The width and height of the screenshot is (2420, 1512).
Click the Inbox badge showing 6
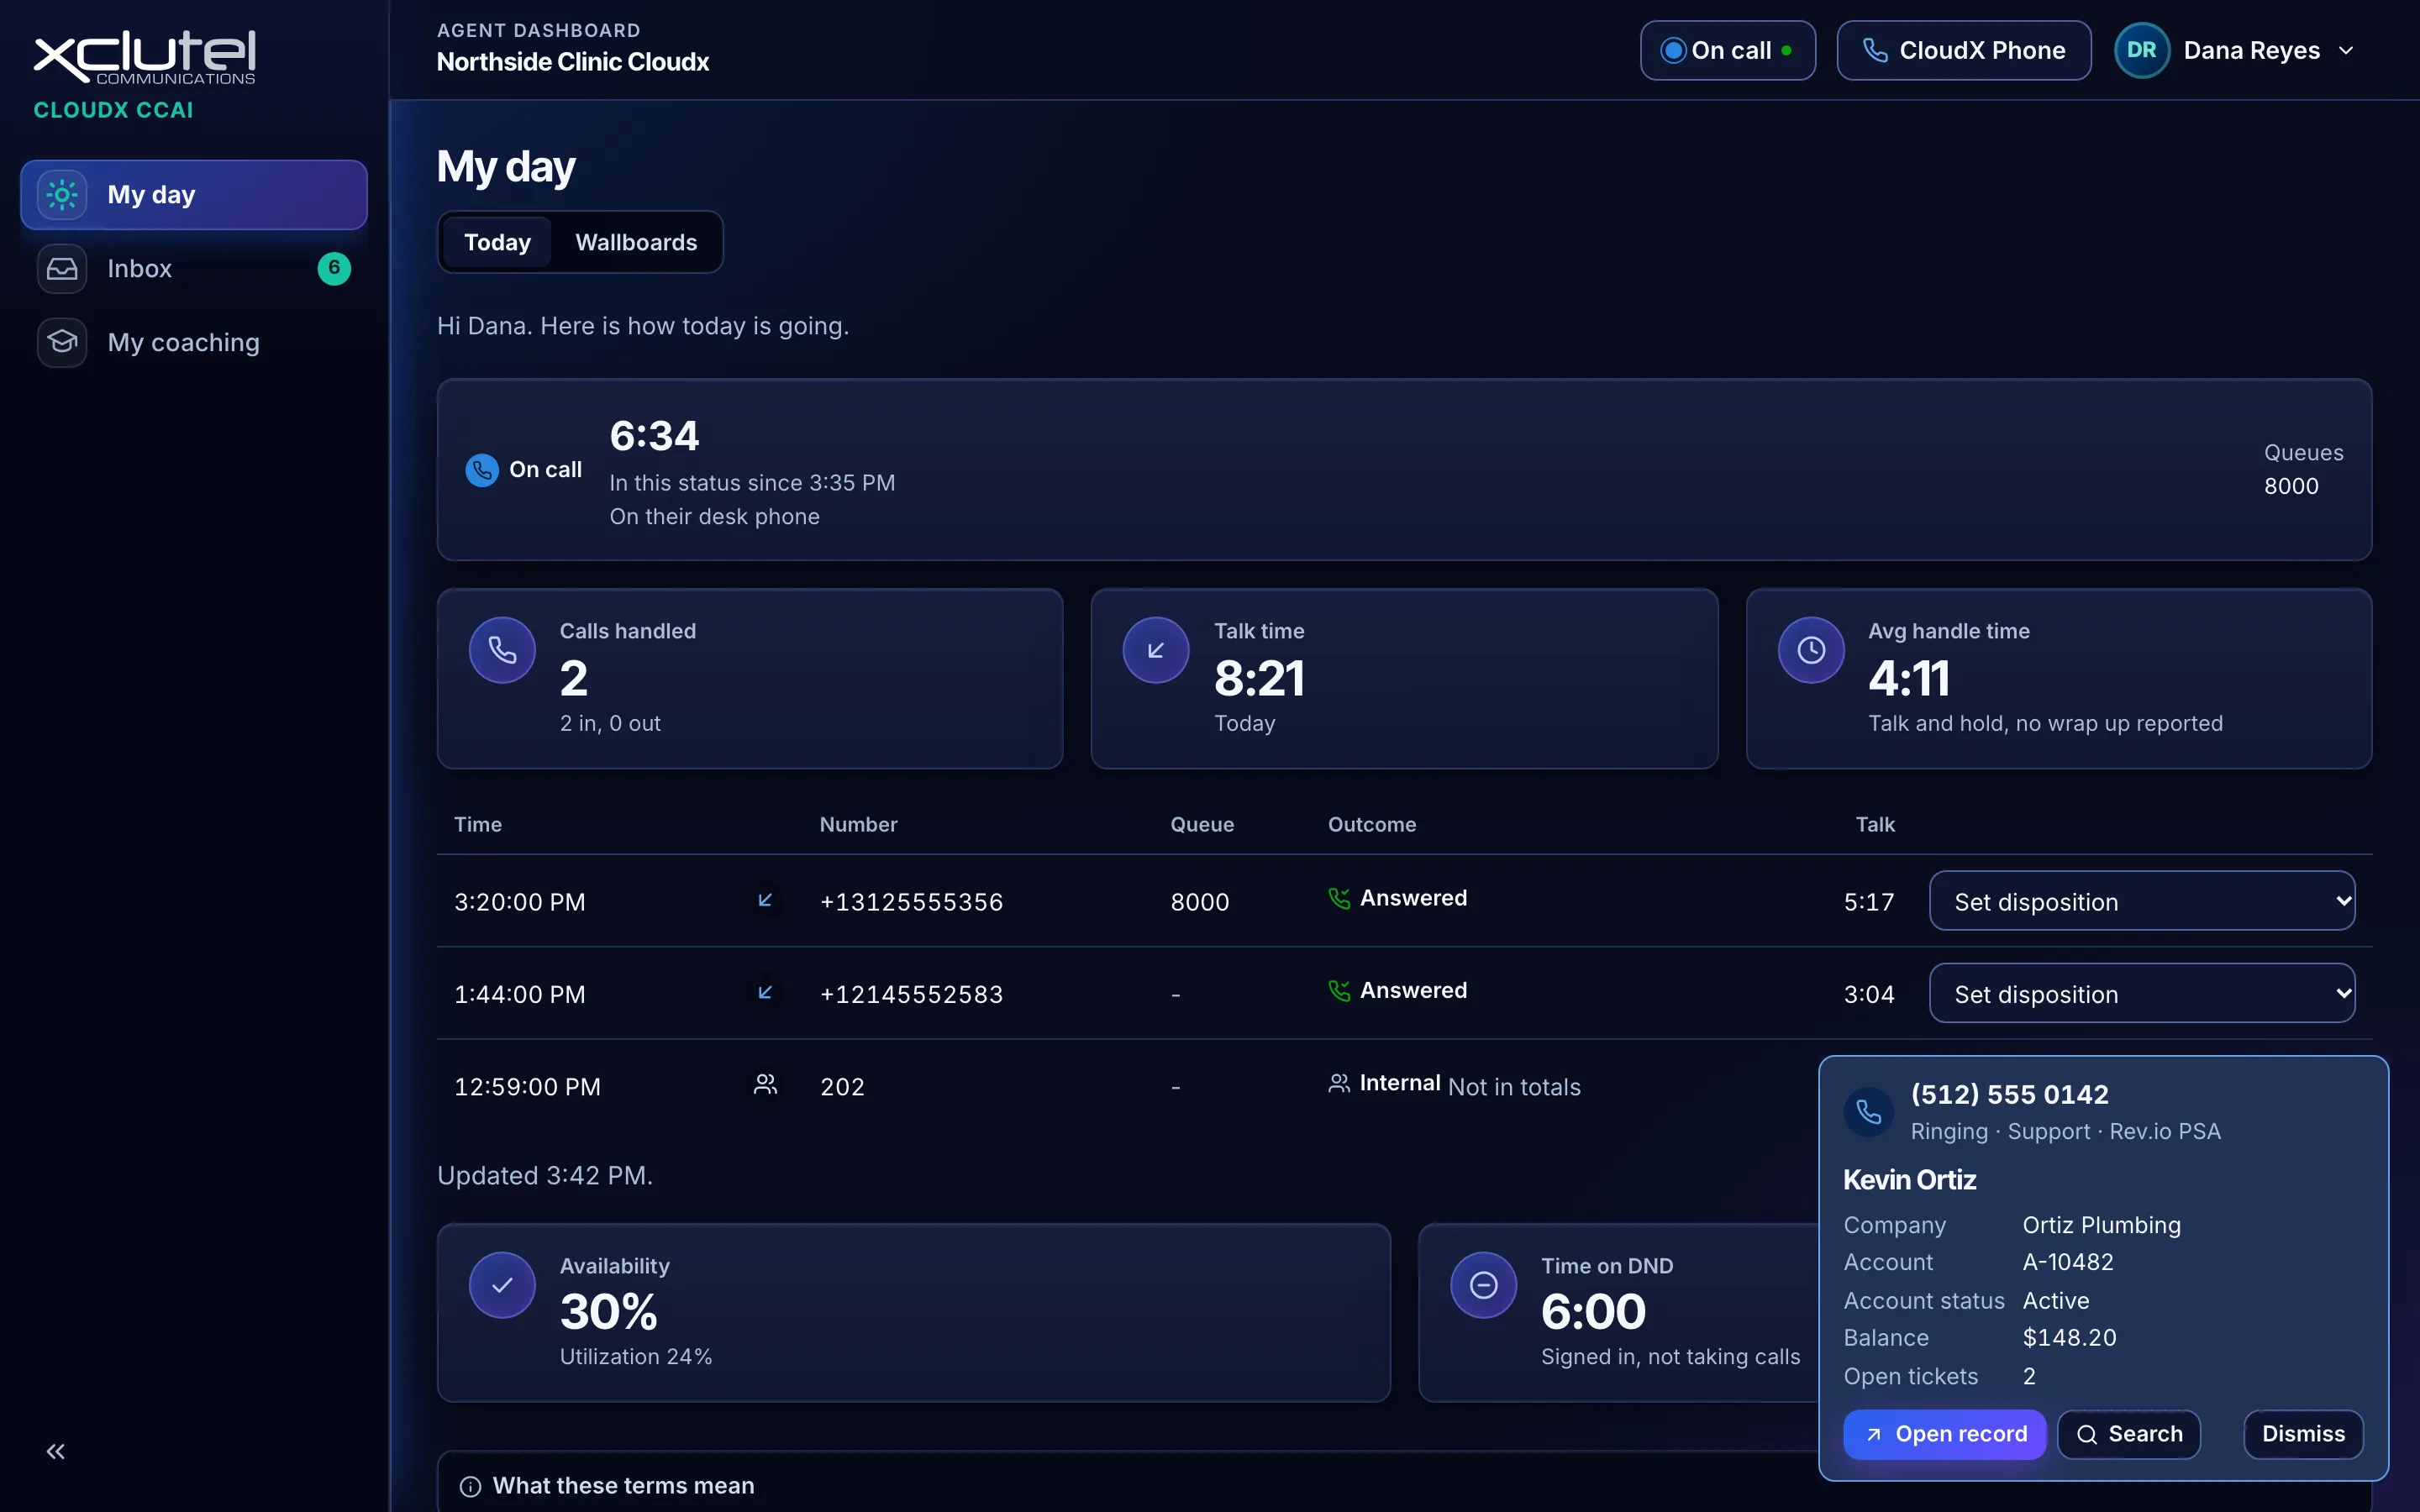(334, 268)
